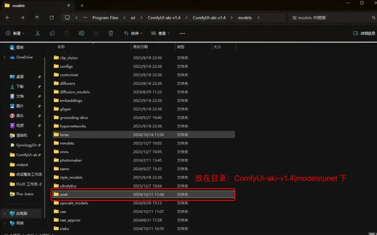Image resolution: width=377 pixels, height=235 pixels.
Task: Open SynologyDrive quick access item
Action: (23, 145)
